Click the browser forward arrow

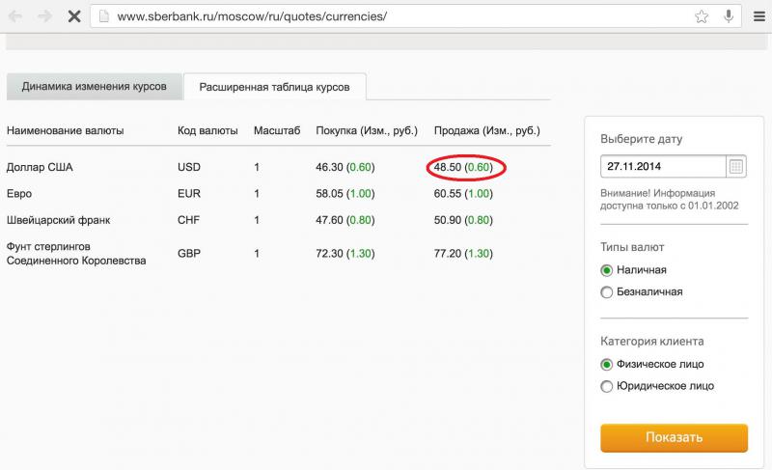44,16
